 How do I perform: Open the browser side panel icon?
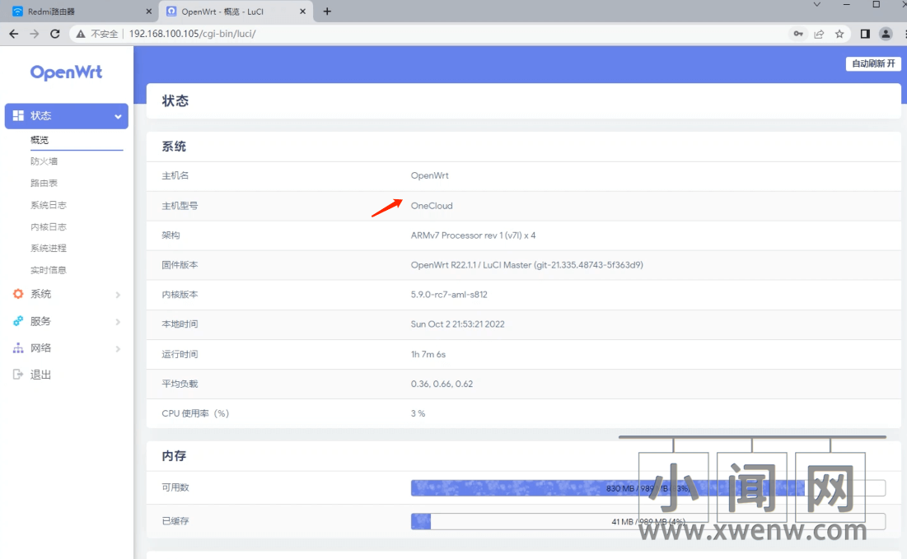(865, 34)
